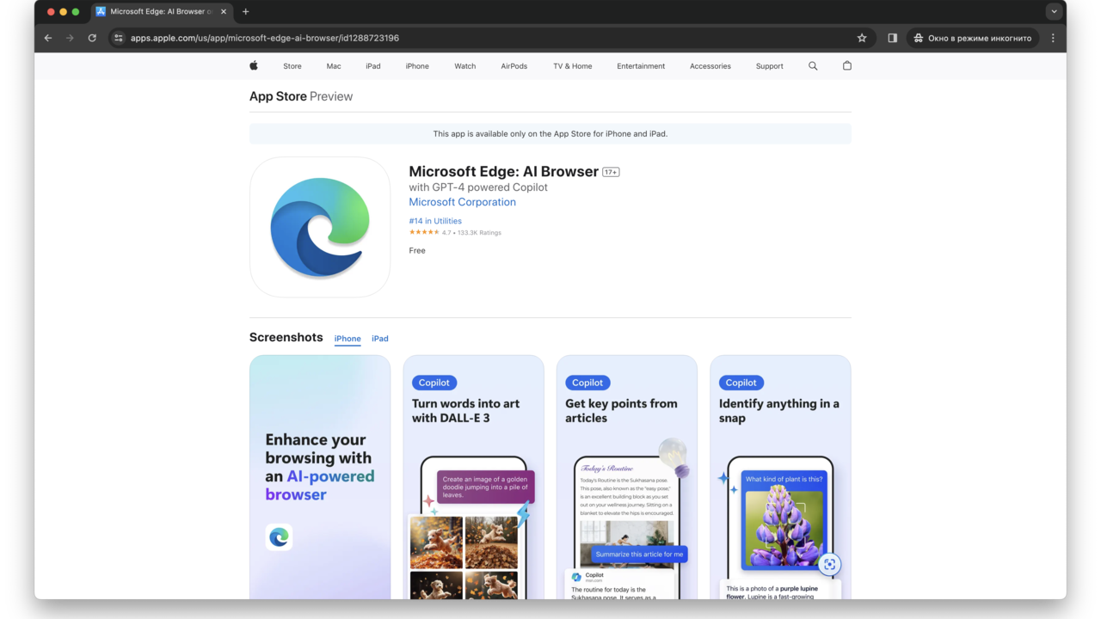
Task: Open the iPad navigation menu item
Action: click(373, 66)
